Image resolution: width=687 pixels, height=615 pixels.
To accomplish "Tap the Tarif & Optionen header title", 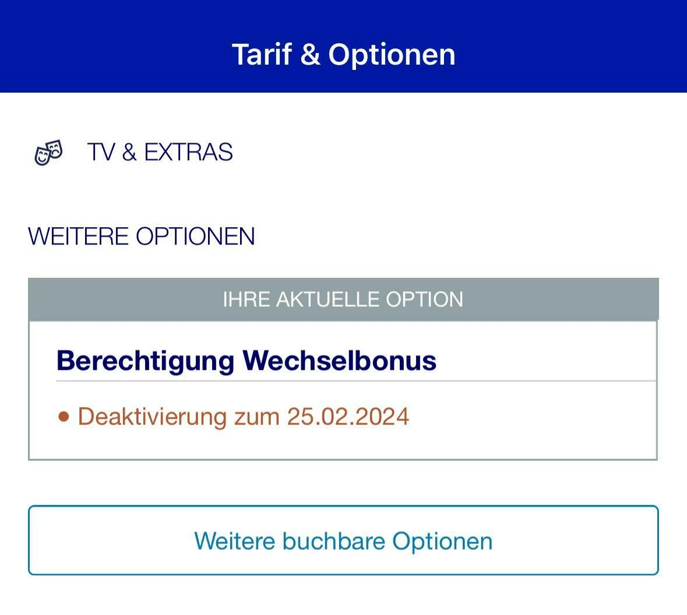I will click(x=343, y=54).
